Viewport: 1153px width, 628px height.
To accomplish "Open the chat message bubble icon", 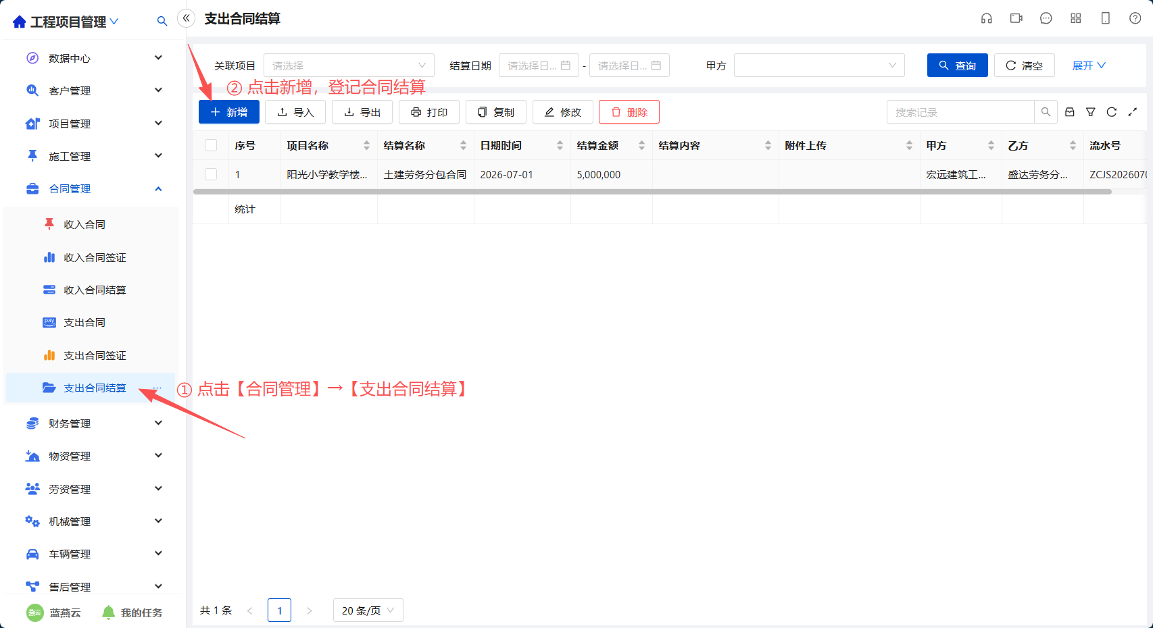I will pyautogui.click(x=1046, y=18).
